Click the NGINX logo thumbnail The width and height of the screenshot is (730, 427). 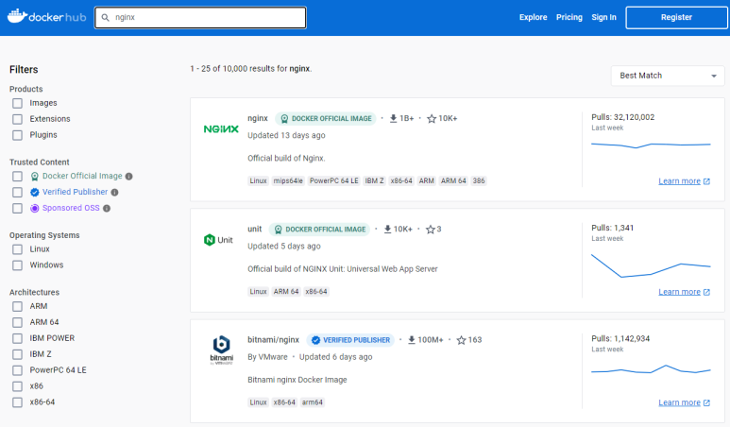click(x=221, y=129)
